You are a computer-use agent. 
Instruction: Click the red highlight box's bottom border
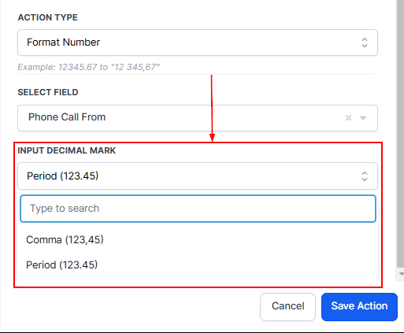(x=198, y=287)
